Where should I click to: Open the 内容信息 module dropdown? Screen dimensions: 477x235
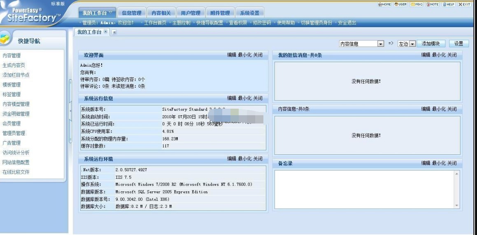click(380, 44)
